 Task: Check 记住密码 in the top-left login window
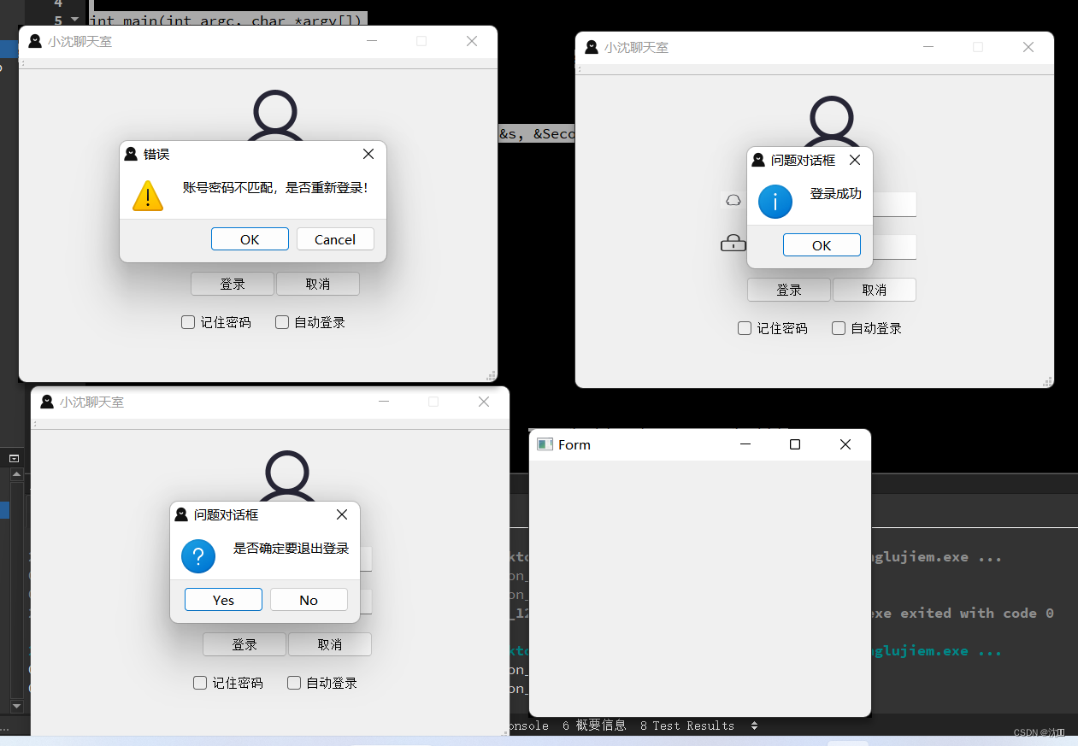coord(188,322)
